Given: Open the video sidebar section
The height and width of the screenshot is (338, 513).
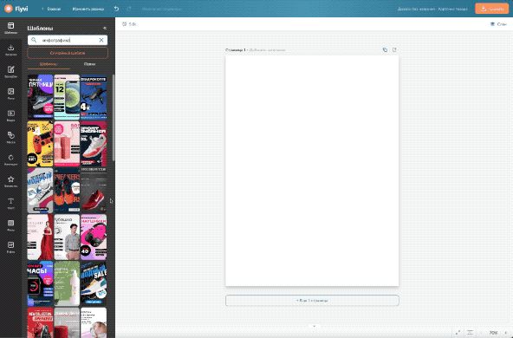Looking at the screenshot, I should (10, 115).
